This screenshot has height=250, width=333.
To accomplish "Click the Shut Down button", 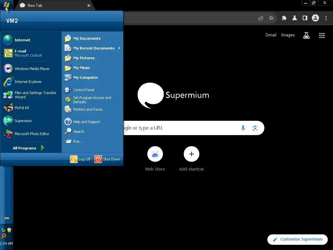I will point(107,159).
